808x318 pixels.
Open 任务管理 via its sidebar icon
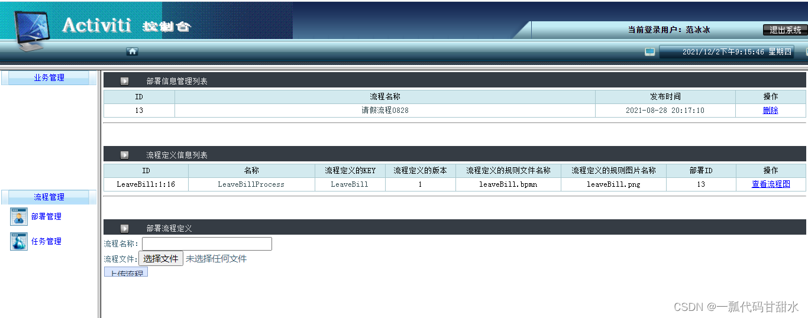[19, 242]
